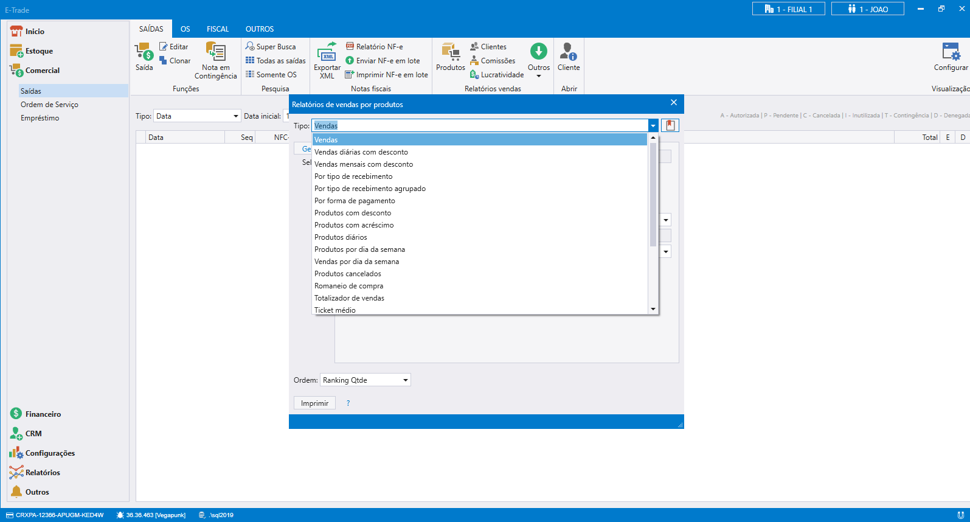Image resolution: width=970 pixels, height=522 pixels.
Task: Select 'Produtos cancelados' from list
Action: [348, 274]
